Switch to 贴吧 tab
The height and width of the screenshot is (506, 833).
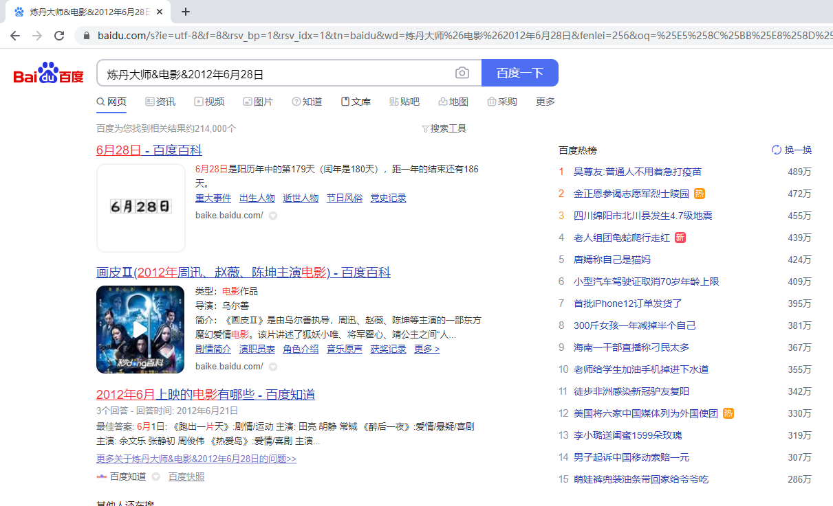404,102
